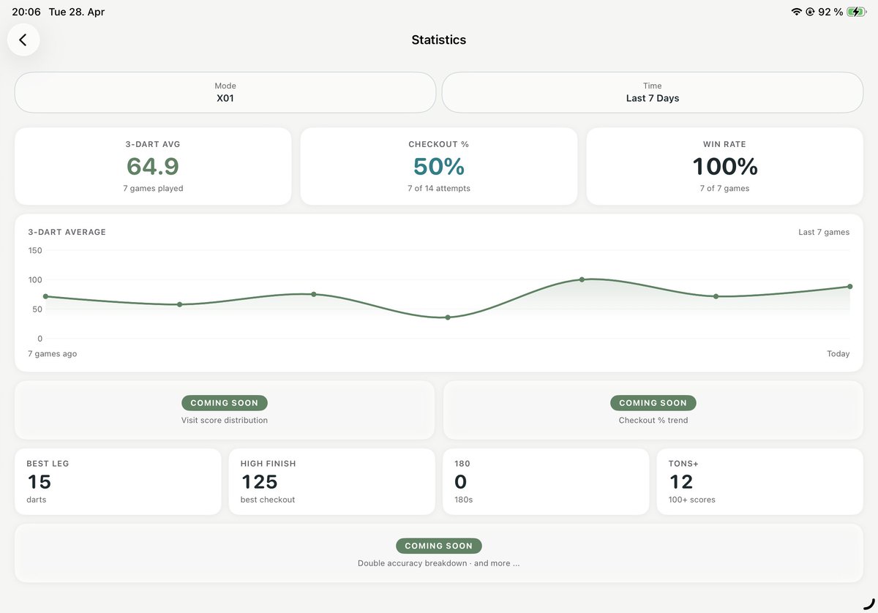Open the High Finish 125 card
This screenshot has width=878, height=613.
(x=331, y=482)
